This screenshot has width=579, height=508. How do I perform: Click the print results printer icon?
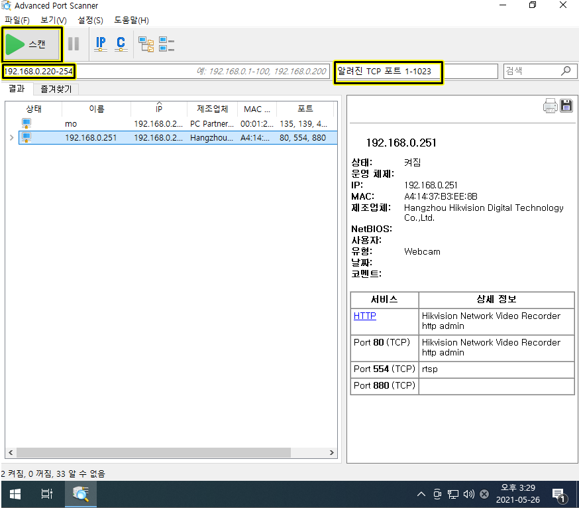(x=550, y=105)
